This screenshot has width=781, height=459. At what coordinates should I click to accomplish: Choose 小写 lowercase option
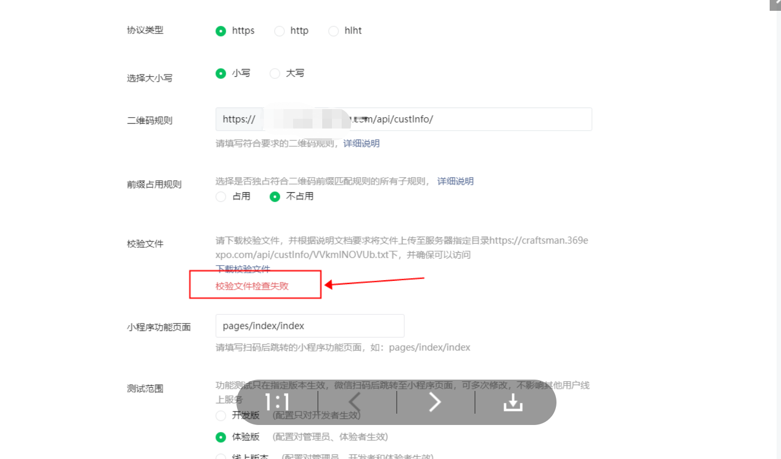[x=221, y=73]
